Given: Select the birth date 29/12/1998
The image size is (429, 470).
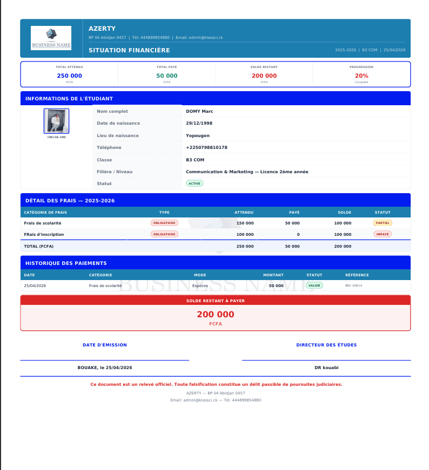Looking at the screenshot, I should point(199,123).
